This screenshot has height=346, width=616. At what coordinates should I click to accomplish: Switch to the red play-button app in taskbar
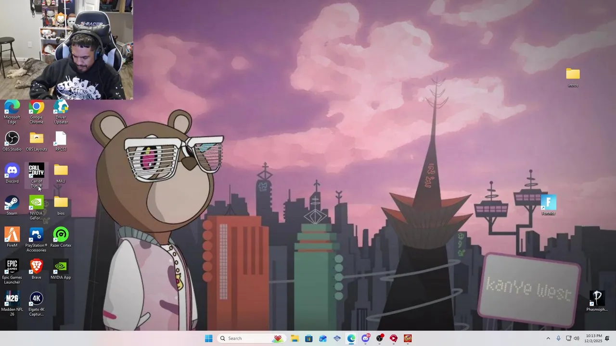pos(394,338)
